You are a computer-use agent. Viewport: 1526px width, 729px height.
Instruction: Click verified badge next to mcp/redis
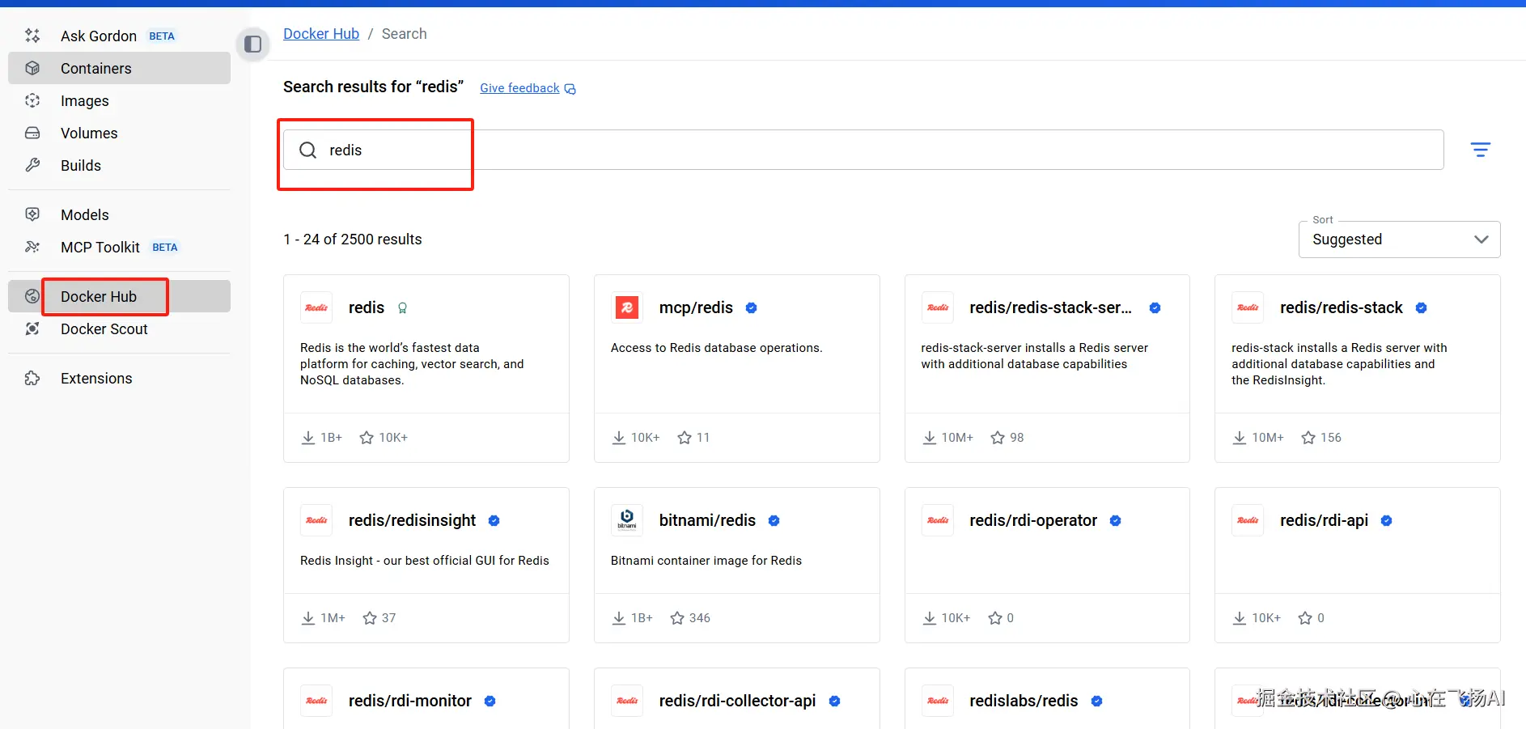pos(751,307)
